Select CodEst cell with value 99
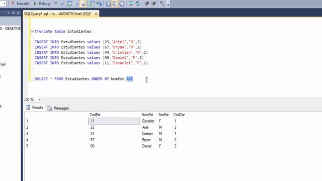Image resolution: width=322 pixels, height=181 pixels. 114,146
